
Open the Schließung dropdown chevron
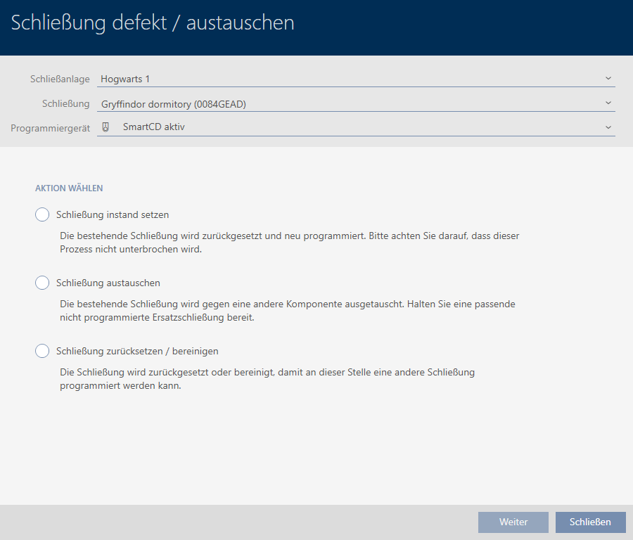pos(608,103)
